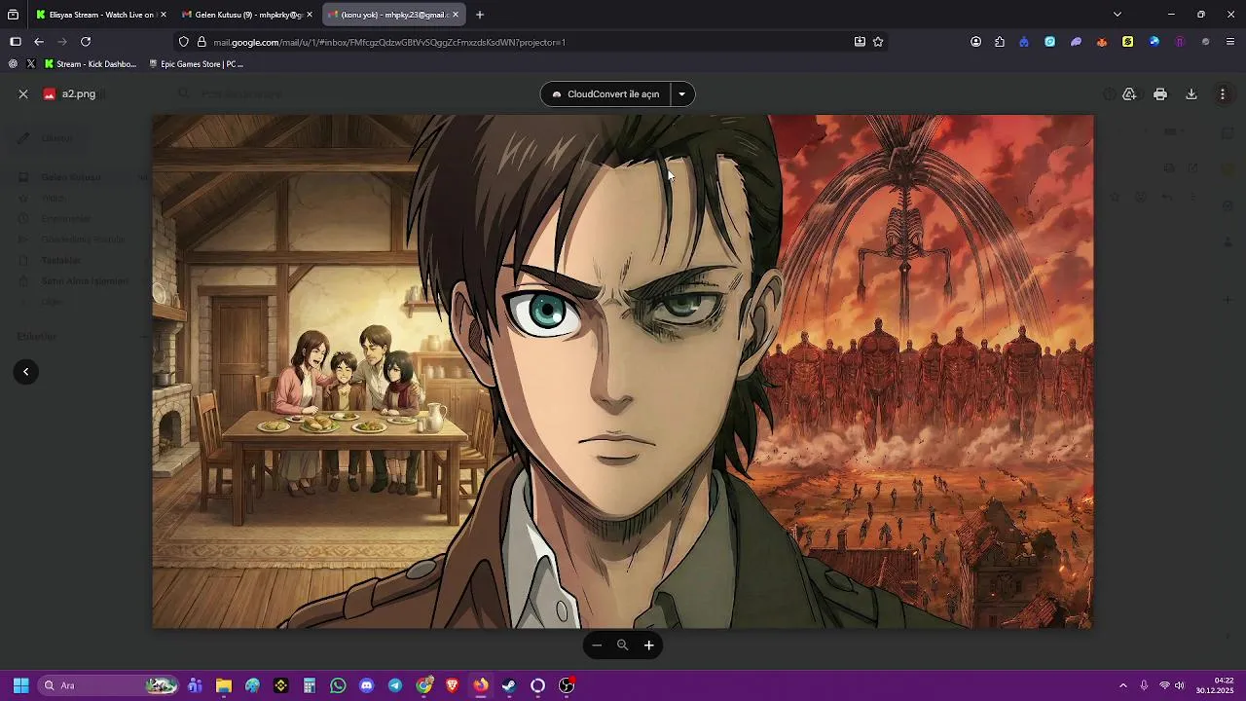
Task: Launch WhatsApp from taskbar
Action: [338, 685]
